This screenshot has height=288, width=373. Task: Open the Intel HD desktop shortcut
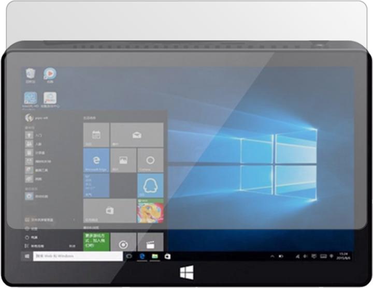[31, 100]
